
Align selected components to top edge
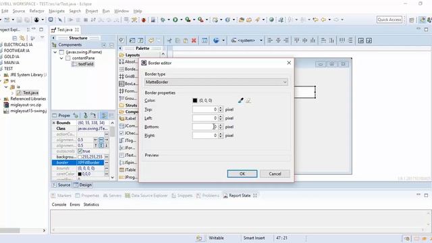tap(297, 40)
